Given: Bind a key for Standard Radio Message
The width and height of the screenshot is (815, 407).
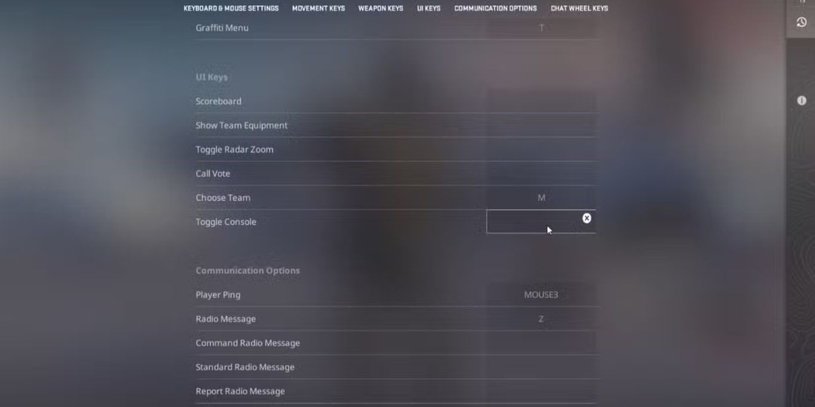Looking at the screenshot, I should (541, 367).
